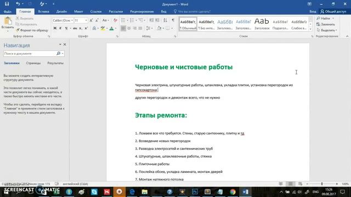The height and width of the screenshot is (197, 351).
Task: Toggle Italic formatting
Action: (60, 28)
